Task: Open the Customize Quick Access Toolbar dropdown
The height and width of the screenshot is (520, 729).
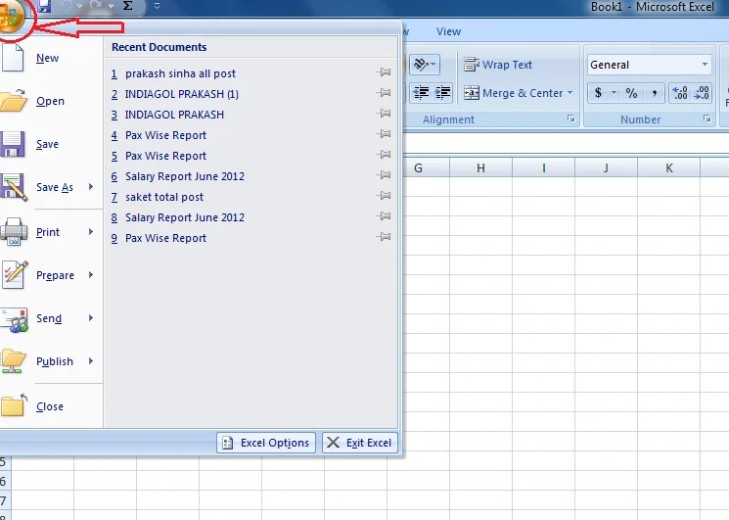Action: point(157,6)
